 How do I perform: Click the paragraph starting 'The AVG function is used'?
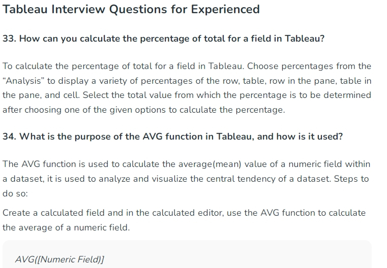tap(186, 179)
